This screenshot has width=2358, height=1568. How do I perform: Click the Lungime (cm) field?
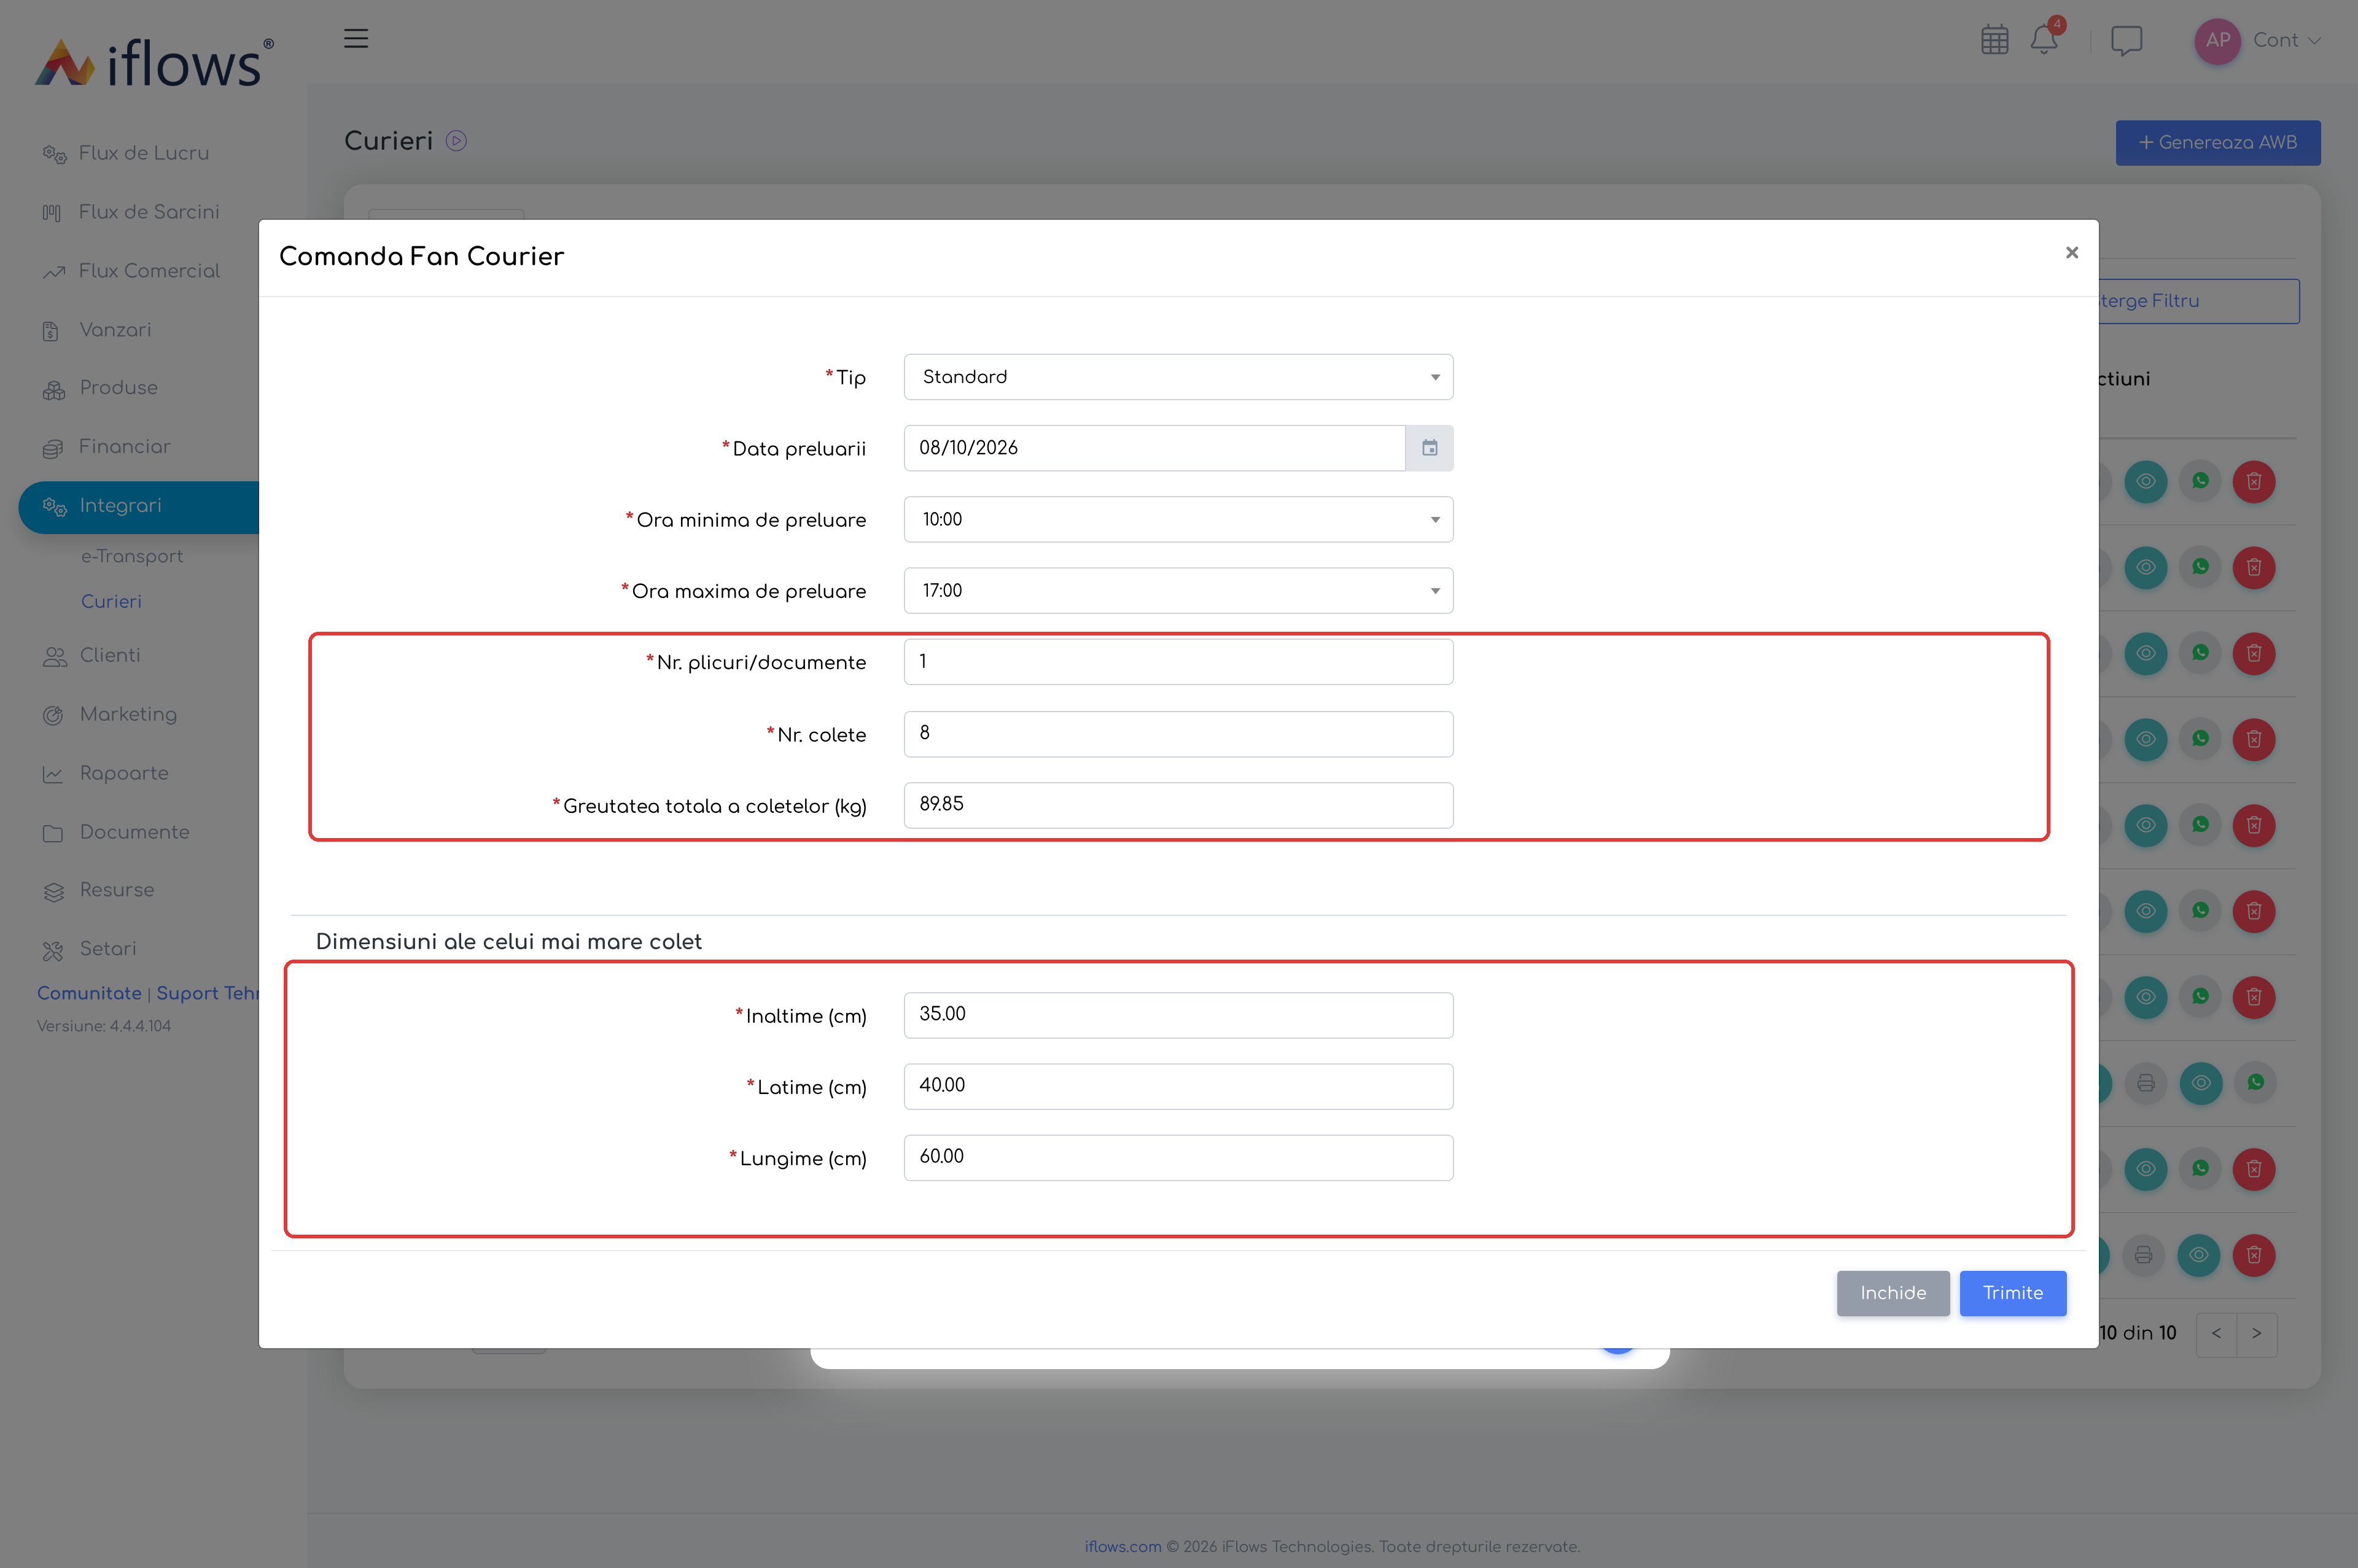[x=1178, y=1157]
